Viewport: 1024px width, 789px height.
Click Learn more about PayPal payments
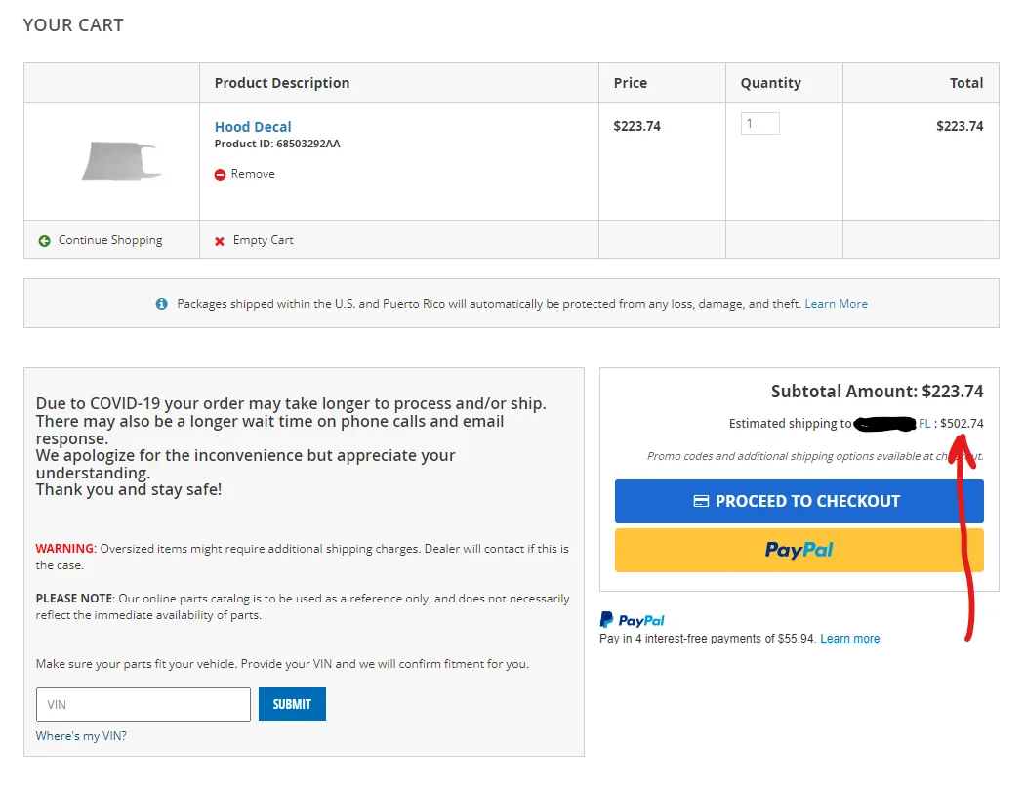click(849, 639)
